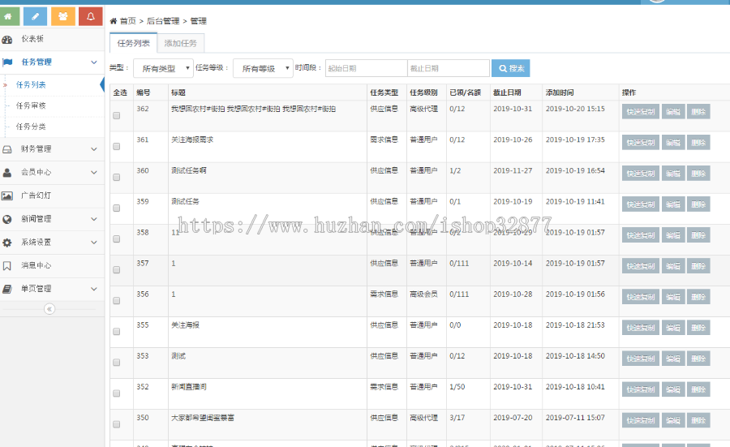Click the 财务管理 sidebar icon
This screenshot has width=730, height=447.
[7, 149]
